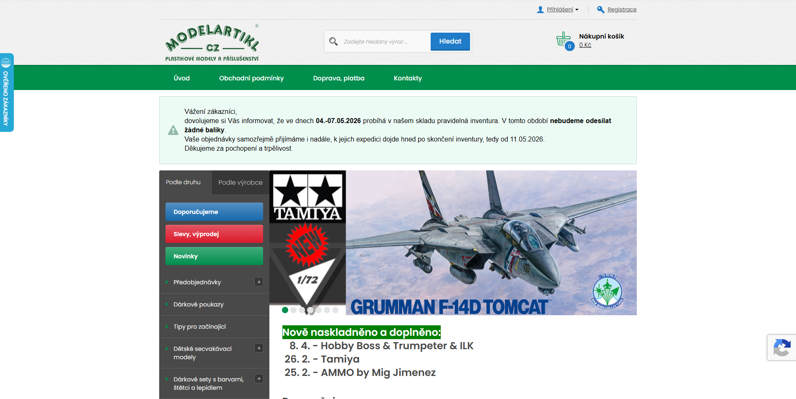The height and width of the screenshot is (399, 796).
Task: Click the Vážení zákazníci notice line
Action: click(211, 112)
